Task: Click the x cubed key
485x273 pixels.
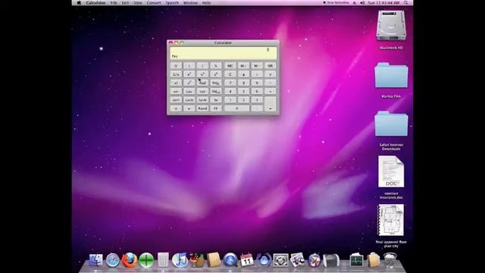Action: click(x=202, y=74)
